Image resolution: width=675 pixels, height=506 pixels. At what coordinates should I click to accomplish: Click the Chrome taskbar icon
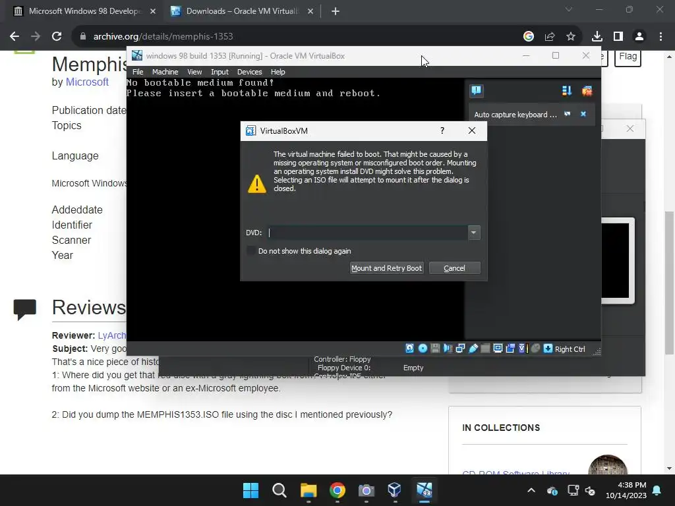click(x=337, y=490)
